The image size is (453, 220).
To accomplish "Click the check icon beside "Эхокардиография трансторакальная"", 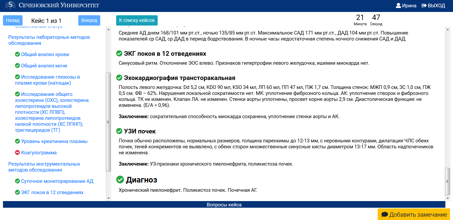I will coord(119,78).
